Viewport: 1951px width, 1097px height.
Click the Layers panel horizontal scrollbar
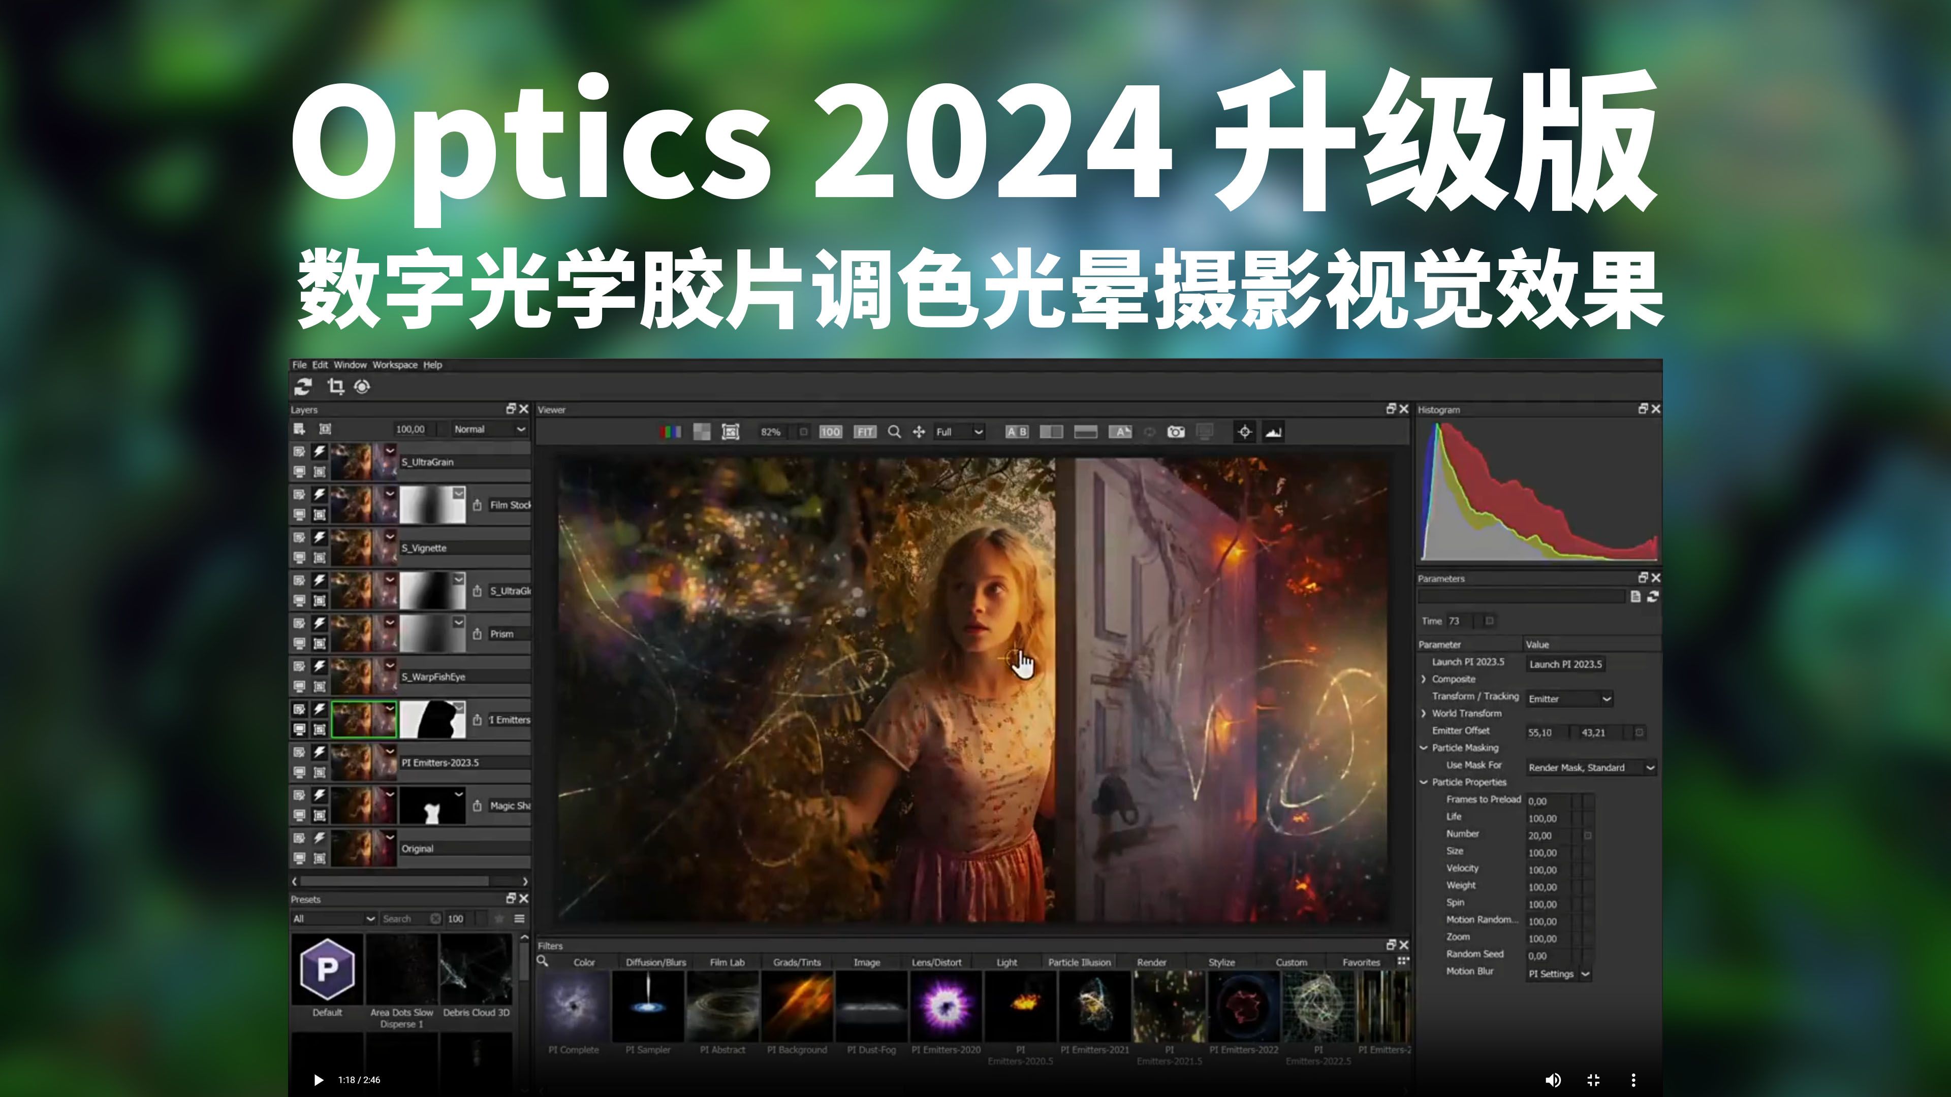click(x=395, y=881)
